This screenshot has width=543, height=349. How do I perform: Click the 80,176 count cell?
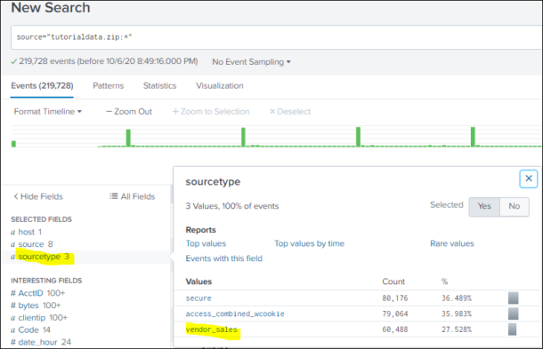tap(394, 298)
